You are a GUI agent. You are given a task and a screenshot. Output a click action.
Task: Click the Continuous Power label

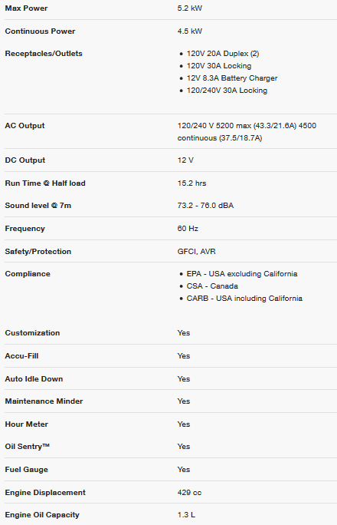(x=40, y=31)
